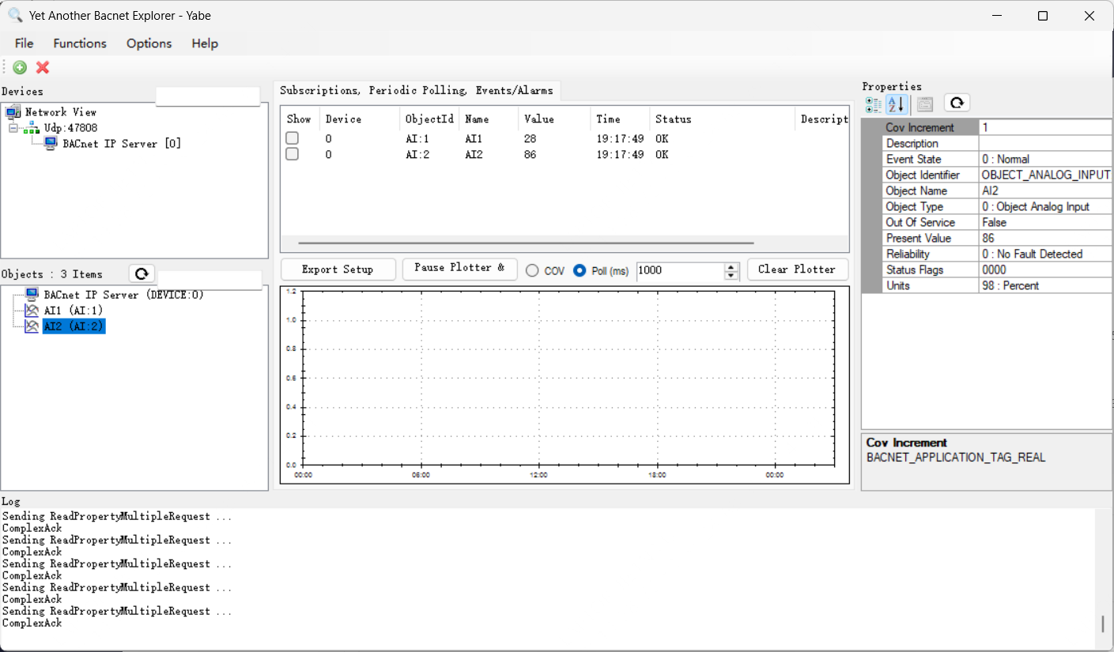Collapse the Udp:47808 tree node
The width and height of the screenshot is (1114, 652).
coord(13,128)
